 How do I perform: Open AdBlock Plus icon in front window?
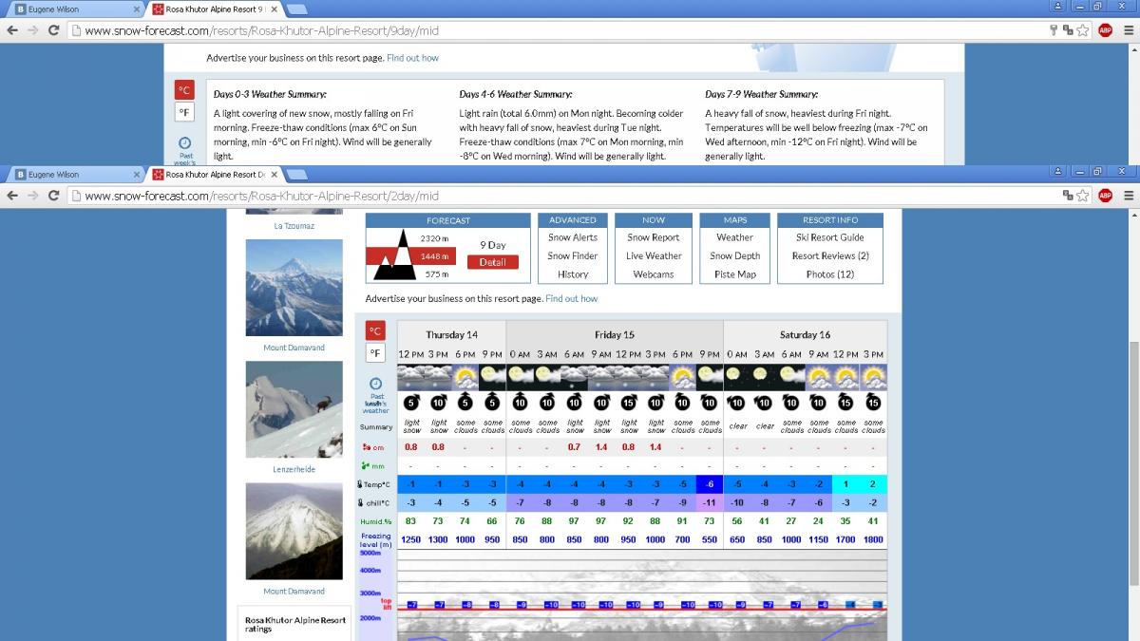click(1105, 196)
